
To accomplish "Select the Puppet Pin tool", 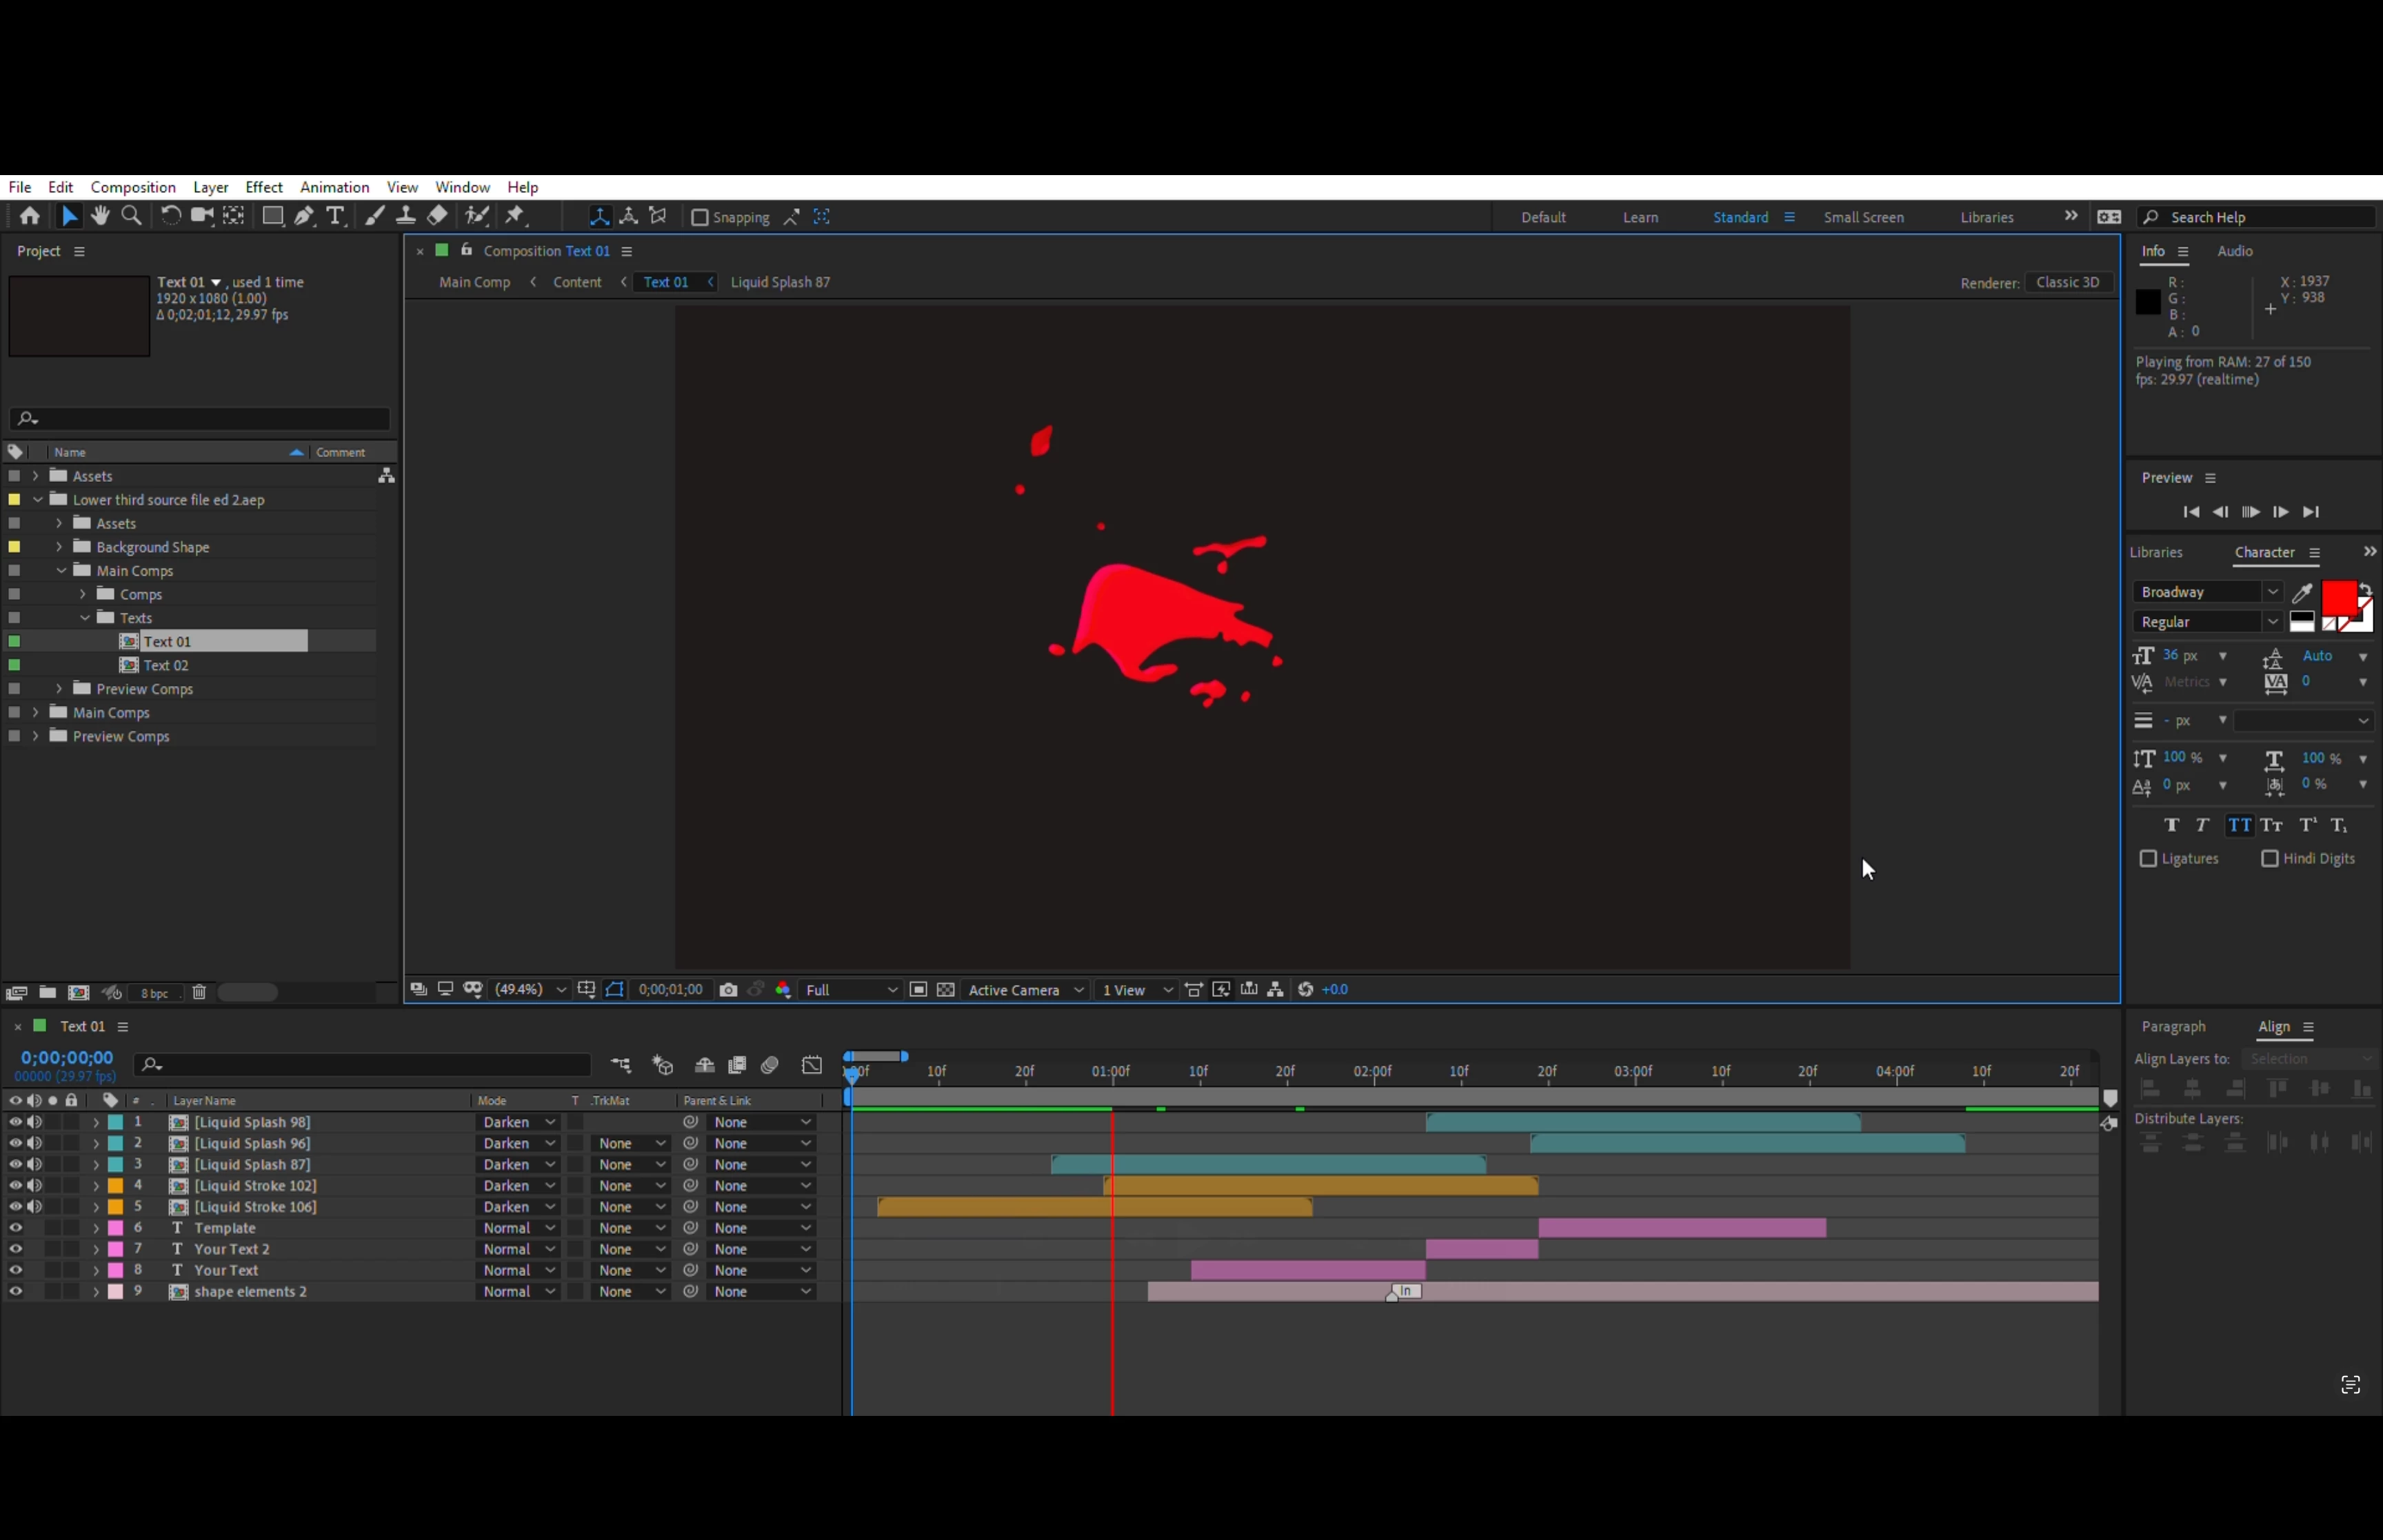I will coord(515,216).
